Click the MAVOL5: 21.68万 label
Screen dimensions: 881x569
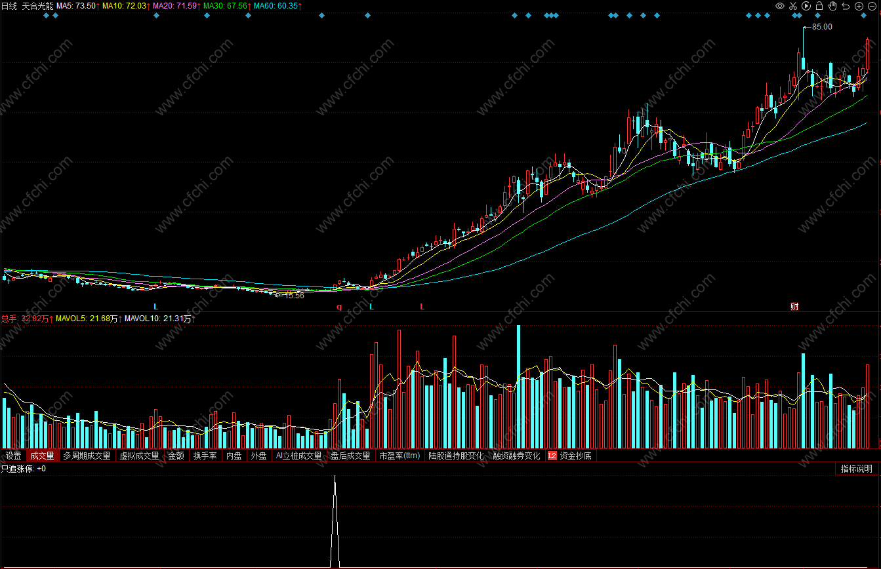coord(89,319)
